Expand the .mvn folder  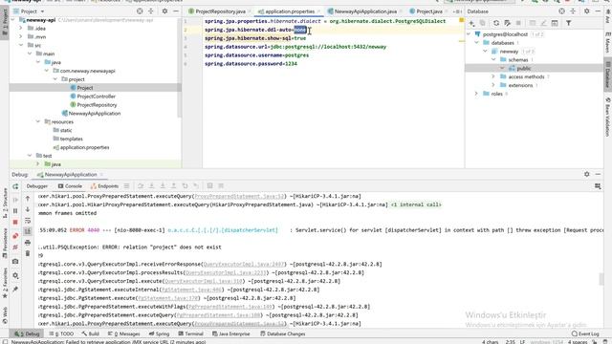pyautogui.click(x=21, y=36)
